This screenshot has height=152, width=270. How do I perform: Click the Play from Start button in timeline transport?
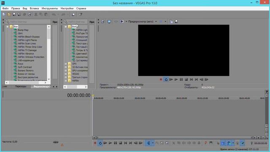point(105,143)
